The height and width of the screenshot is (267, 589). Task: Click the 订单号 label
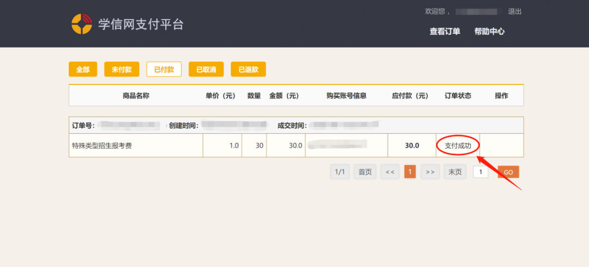[83, 125]
